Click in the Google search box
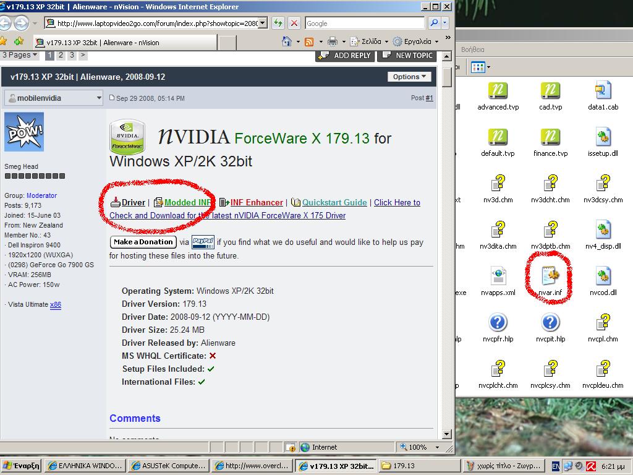This screenshot has height=475, width=633. pos(365,23)
